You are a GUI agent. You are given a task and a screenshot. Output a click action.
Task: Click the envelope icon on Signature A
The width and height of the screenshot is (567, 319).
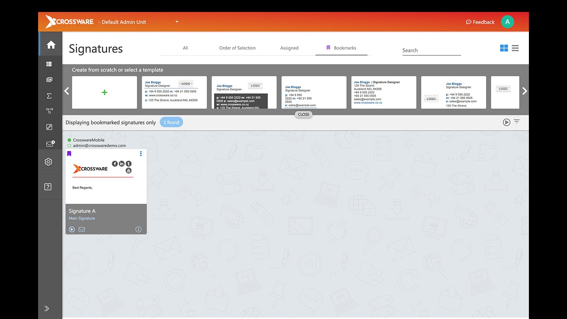82,229
